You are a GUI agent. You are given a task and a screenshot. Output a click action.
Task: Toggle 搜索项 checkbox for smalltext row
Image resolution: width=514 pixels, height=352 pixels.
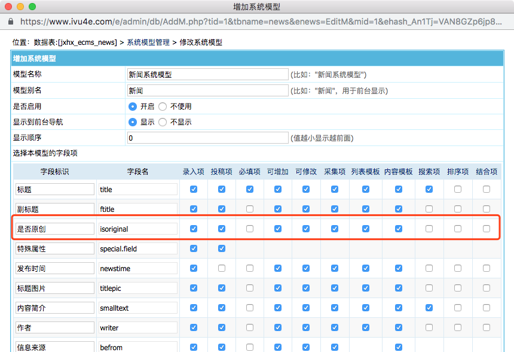[x=429, y=308]
